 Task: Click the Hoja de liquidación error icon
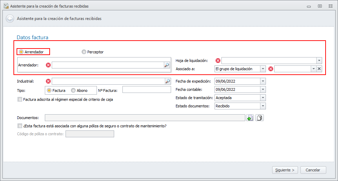pos(218,61)
